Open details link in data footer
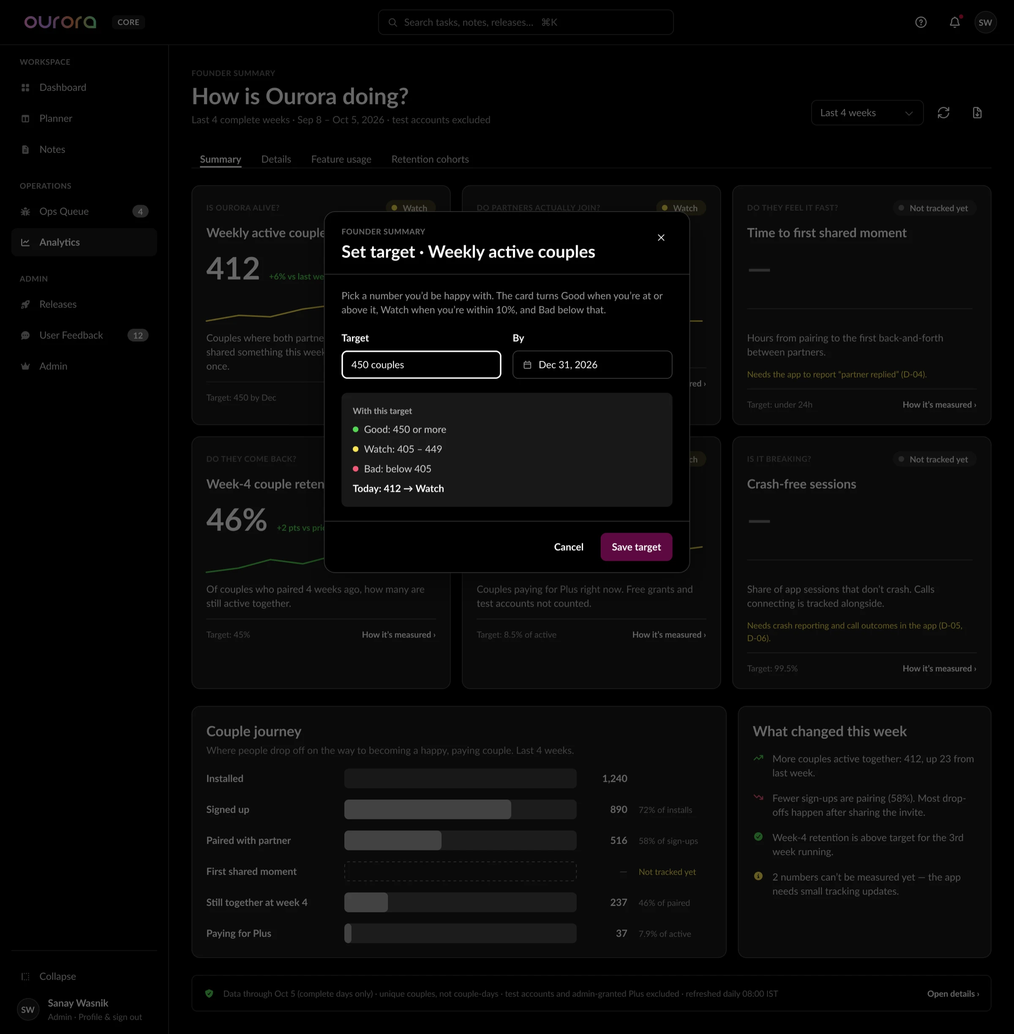Viewport: 1014px width, 1034px height. (x=953, y=993)
